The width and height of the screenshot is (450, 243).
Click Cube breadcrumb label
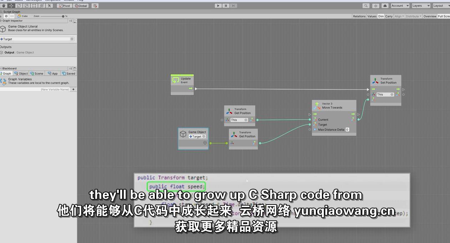click(25, 16)
